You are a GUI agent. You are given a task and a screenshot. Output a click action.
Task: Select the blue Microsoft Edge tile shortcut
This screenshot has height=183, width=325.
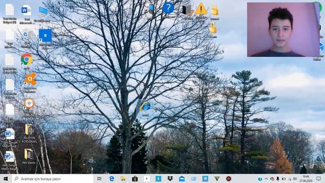[x=45, y=36]
